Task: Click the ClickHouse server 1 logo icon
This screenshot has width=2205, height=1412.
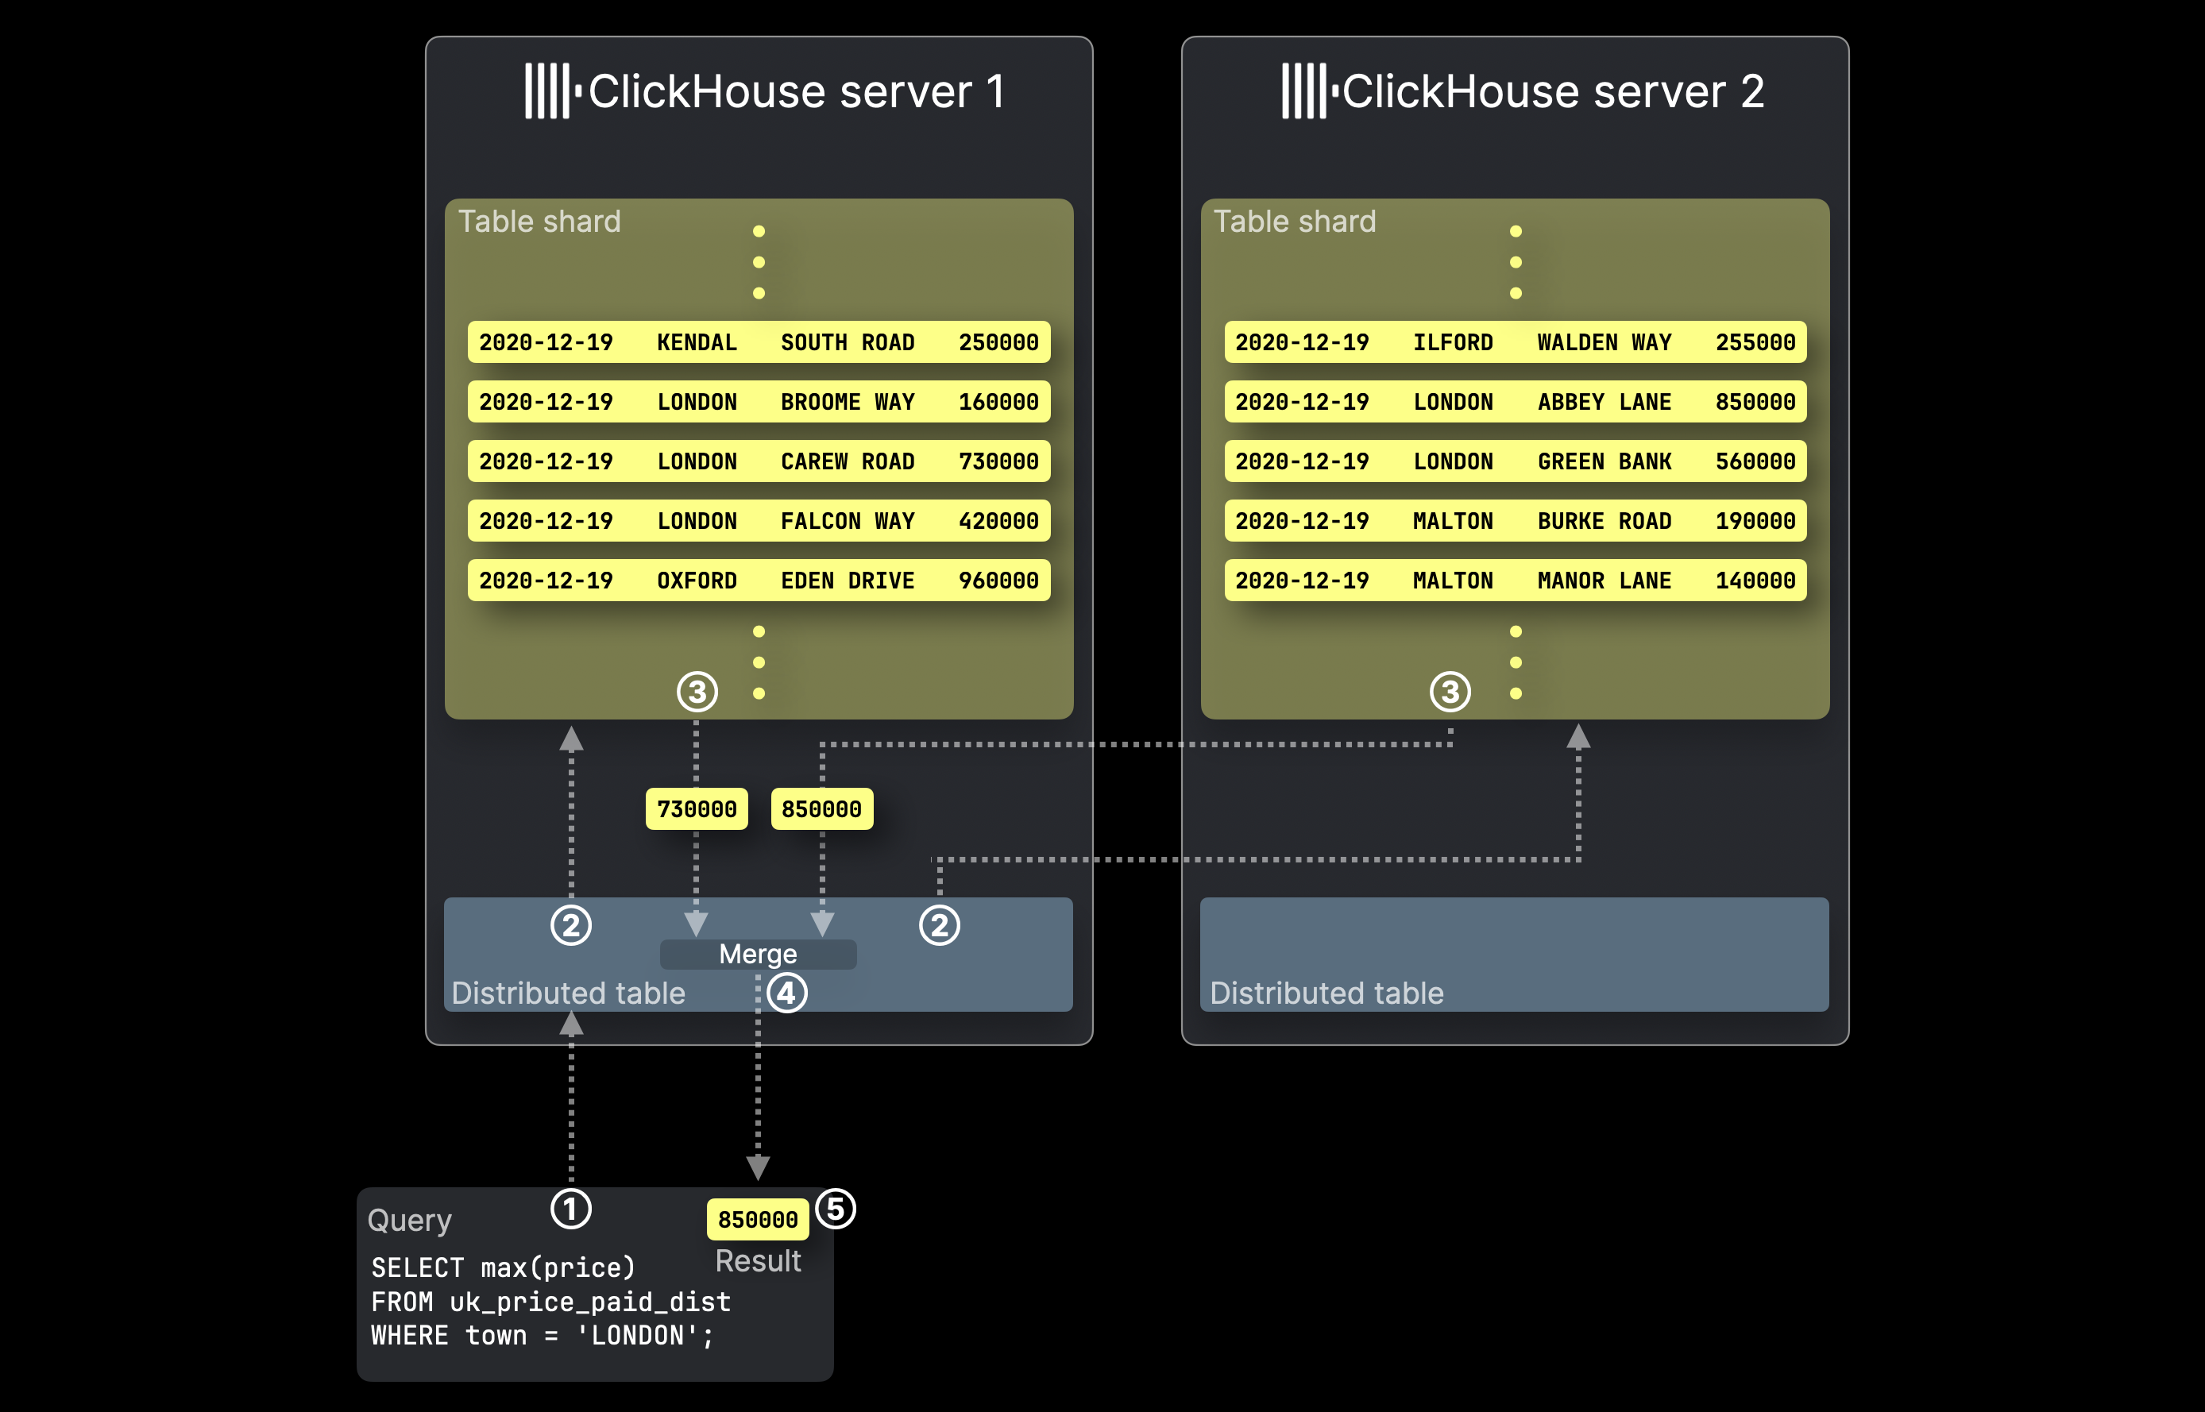Action: (553, 91)
